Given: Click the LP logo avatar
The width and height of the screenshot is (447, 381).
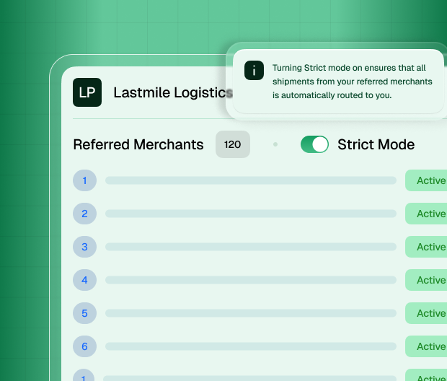Looking at the screenshot, I should point(87,92).
